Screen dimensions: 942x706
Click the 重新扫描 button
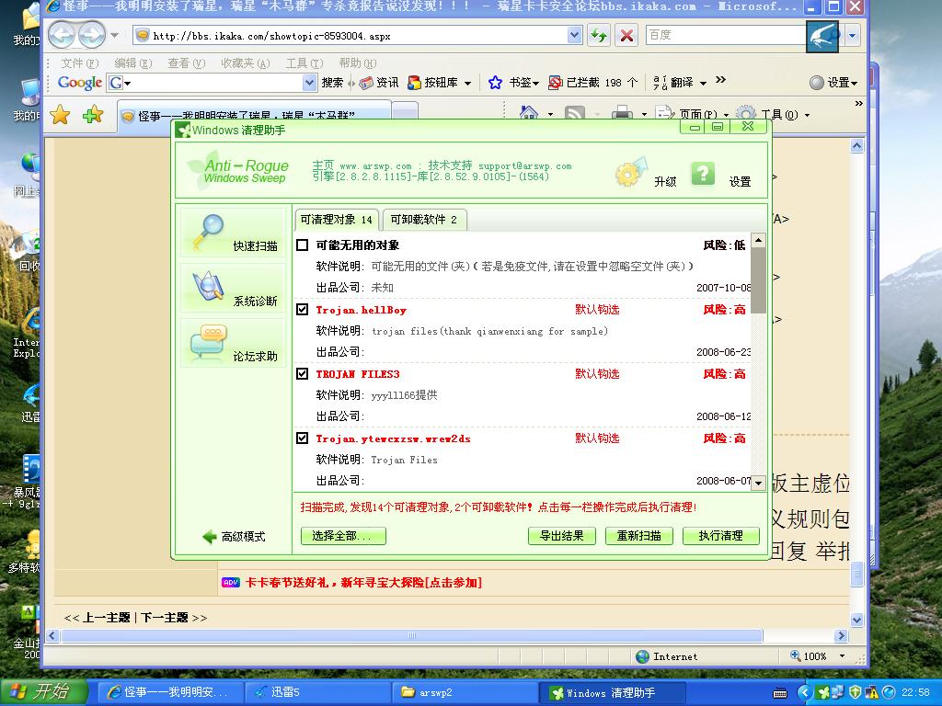point(638,536)
